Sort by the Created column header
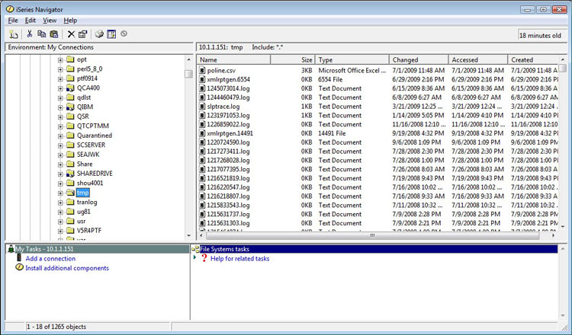The width and height of the screenshot is (572, 335). (533, 59)
